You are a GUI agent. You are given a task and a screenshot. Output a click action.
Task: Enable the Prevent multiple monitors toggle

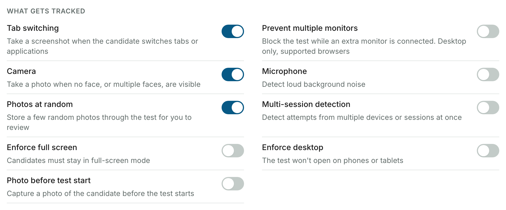point(488,31)
